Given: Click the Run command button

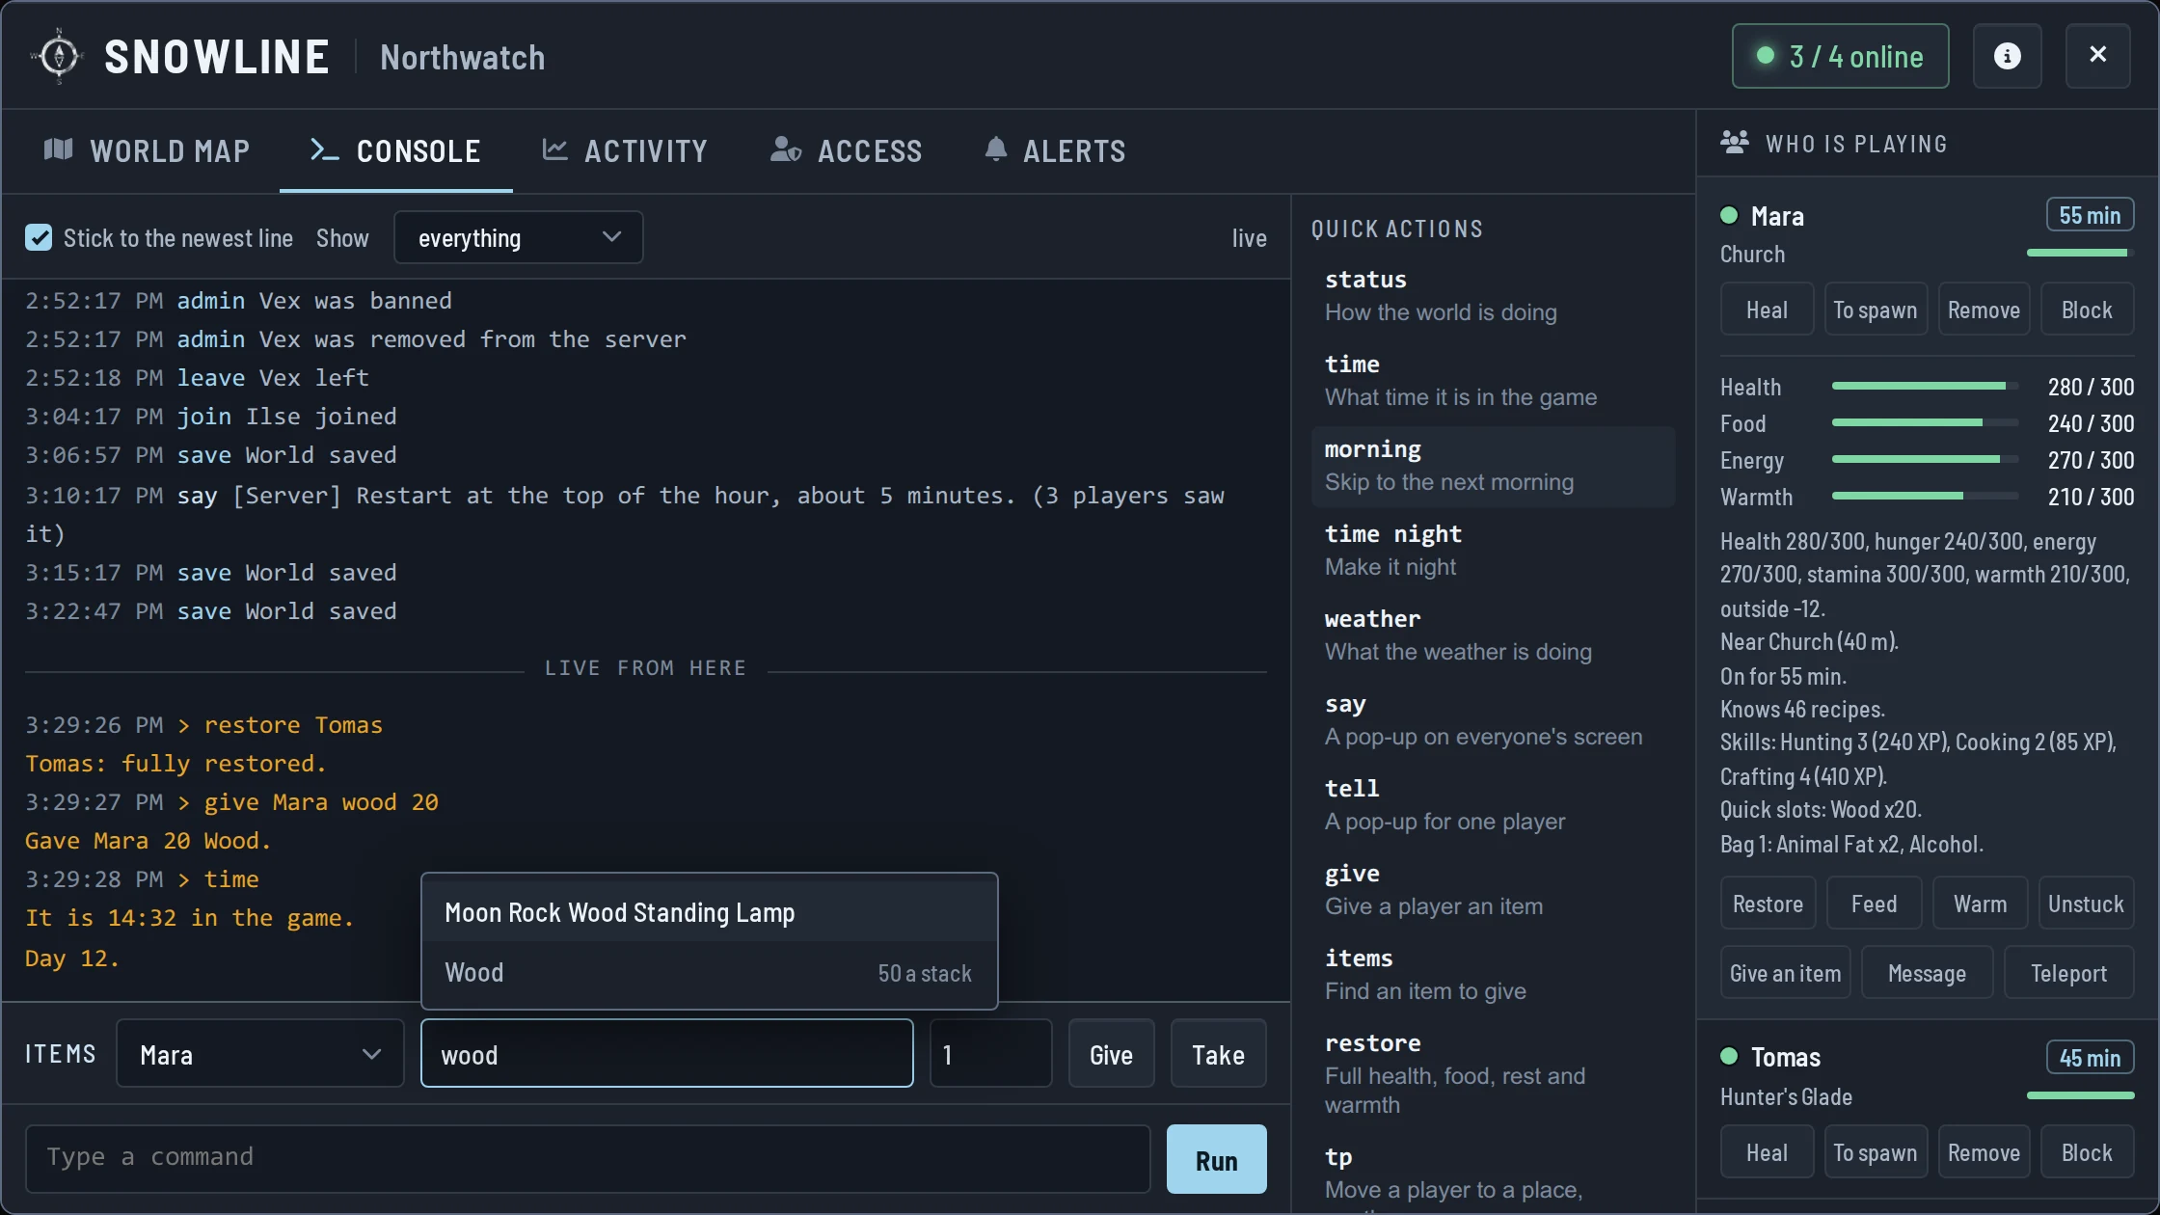Looking at the screenshot, I should click(x=1217, y=1159).
